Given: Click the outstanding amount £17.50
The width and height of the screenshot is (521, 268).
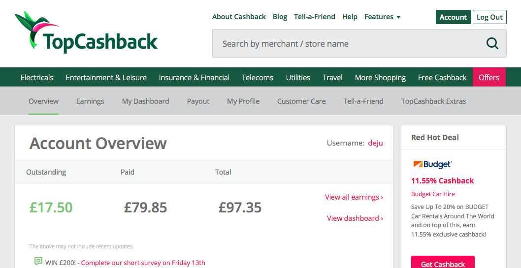Looking at the screenshot, I should [51, 208].
